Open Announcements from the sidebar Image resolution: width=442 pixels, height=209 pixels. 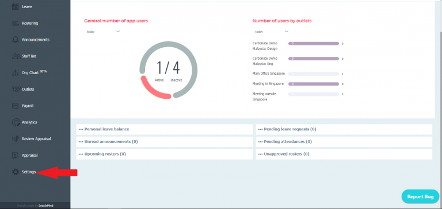tap(36, 40)
